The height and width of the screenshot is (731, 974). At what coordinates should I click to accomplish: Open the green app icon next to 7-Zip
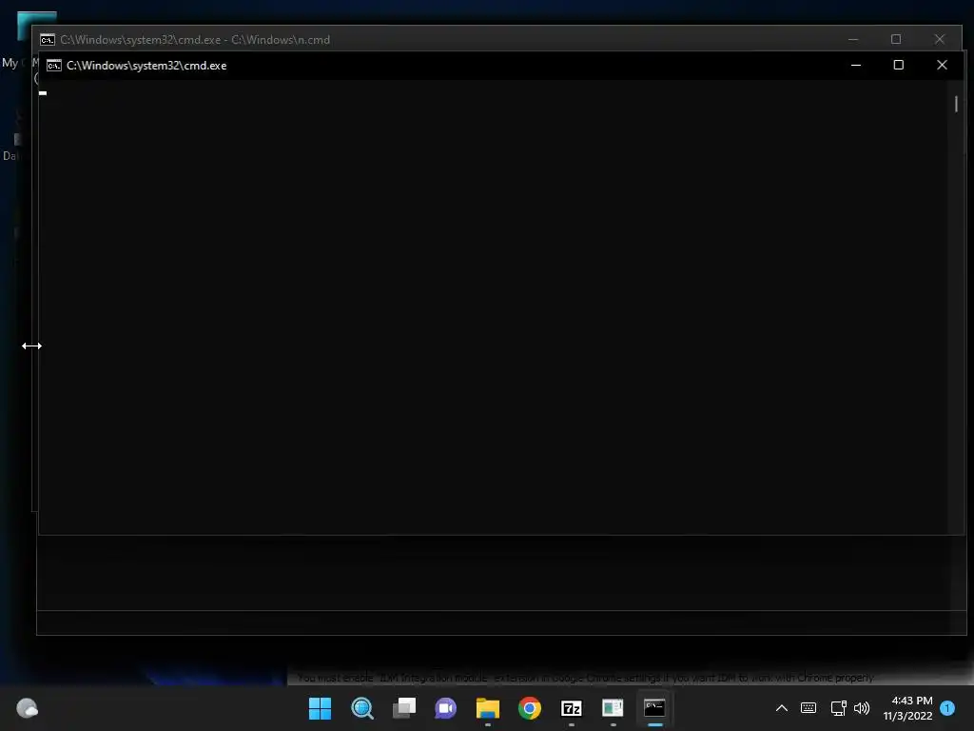[x=613, y=708]
